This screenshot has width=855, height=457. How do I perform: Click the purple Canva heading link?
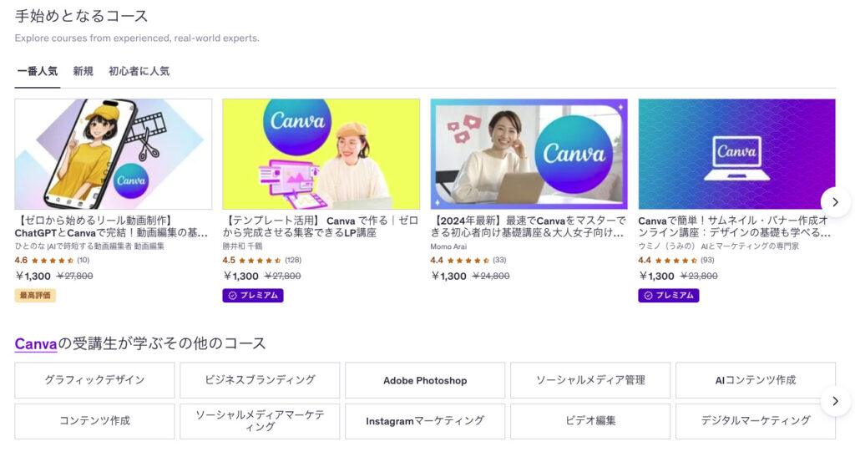tap(35, 343)
